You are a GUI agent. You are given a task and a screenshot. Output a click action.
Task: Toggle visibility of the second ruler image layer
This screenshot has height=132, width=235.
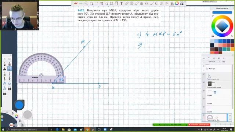[203, 82]
